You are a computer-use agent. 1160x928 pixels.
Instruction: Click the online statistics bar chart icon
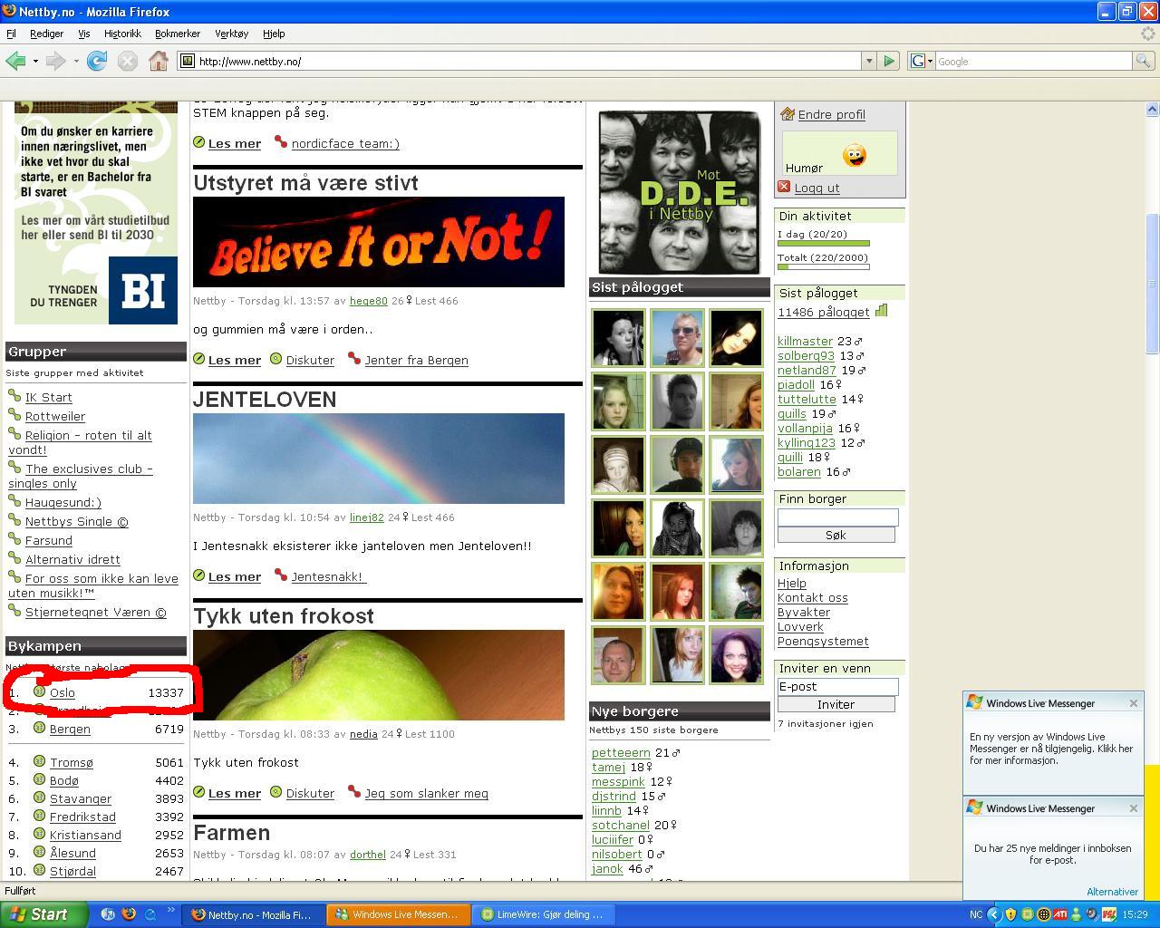tap(881, 310)
